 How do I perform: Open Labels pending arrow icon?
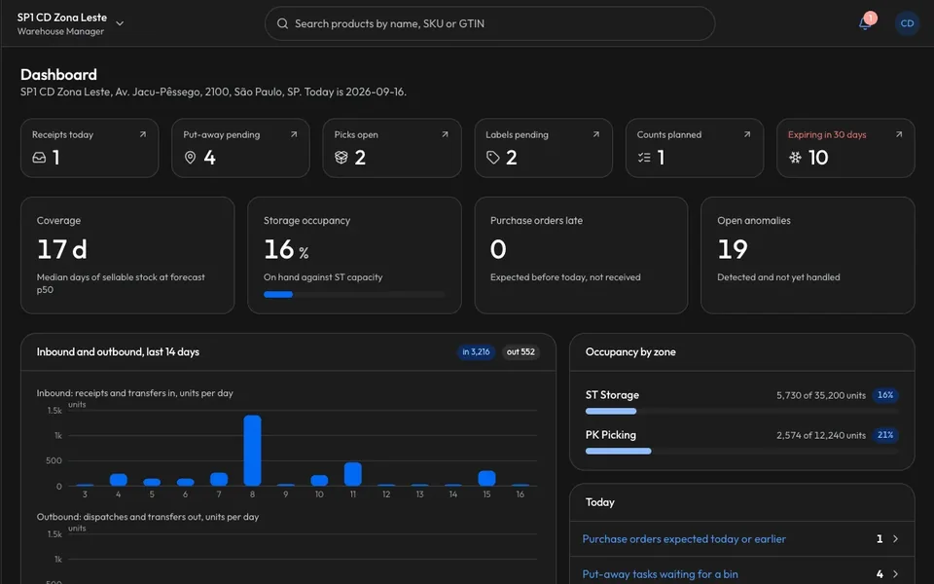tap(596, 134)
